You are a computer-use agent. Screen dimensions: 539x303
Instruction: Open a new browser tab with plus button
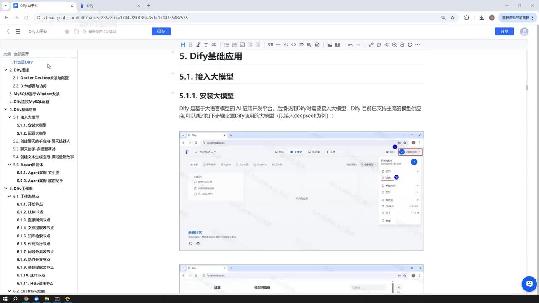click(x=149, y=5)
